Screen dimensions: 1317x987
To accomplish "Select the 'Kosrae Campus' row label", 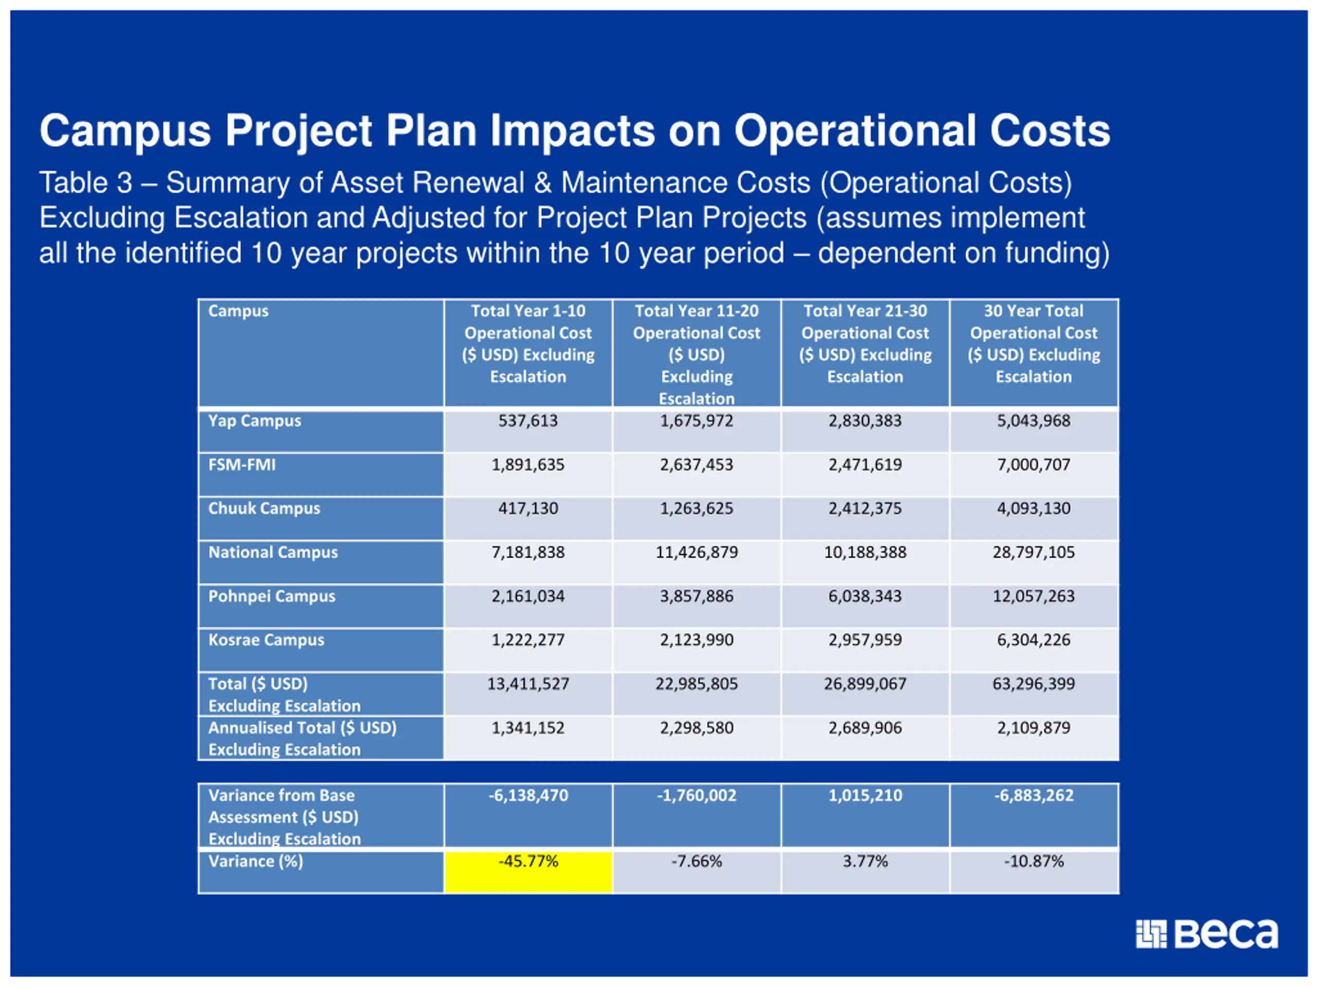I will (266, 640).
